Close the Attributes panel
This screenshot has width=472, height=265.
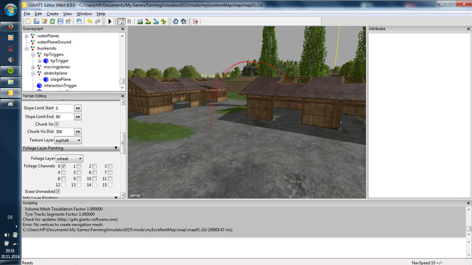click(468, 29)
